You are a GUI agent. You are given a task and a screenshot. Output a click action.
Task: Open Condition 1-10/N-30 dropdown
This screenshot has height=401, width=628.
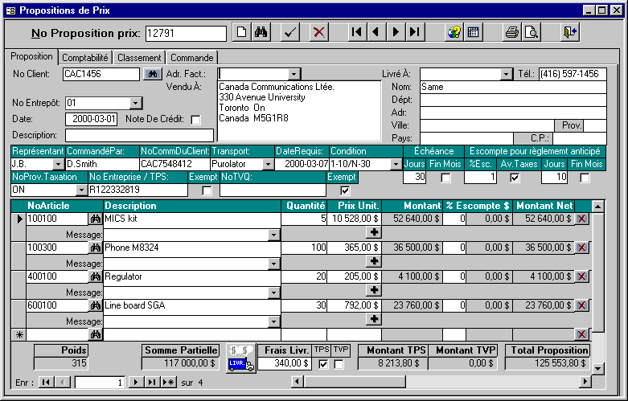click(x=396, y=164)
